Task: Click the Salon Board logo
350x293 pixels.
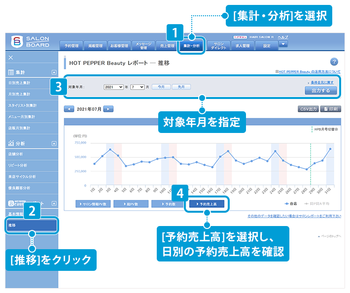Action: coord(32,42)
